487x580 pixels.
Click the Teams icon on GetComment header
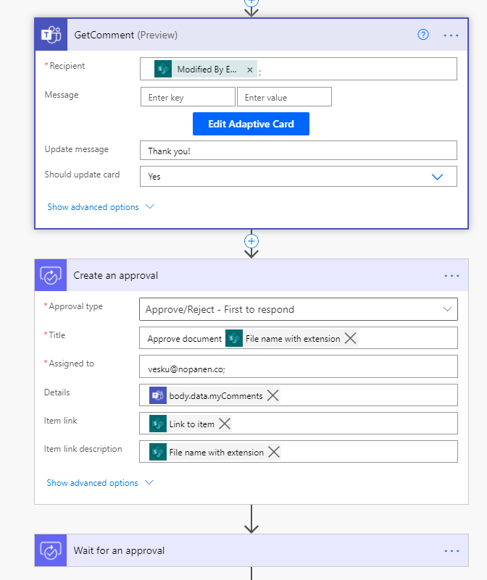click(x=51, y=35)
